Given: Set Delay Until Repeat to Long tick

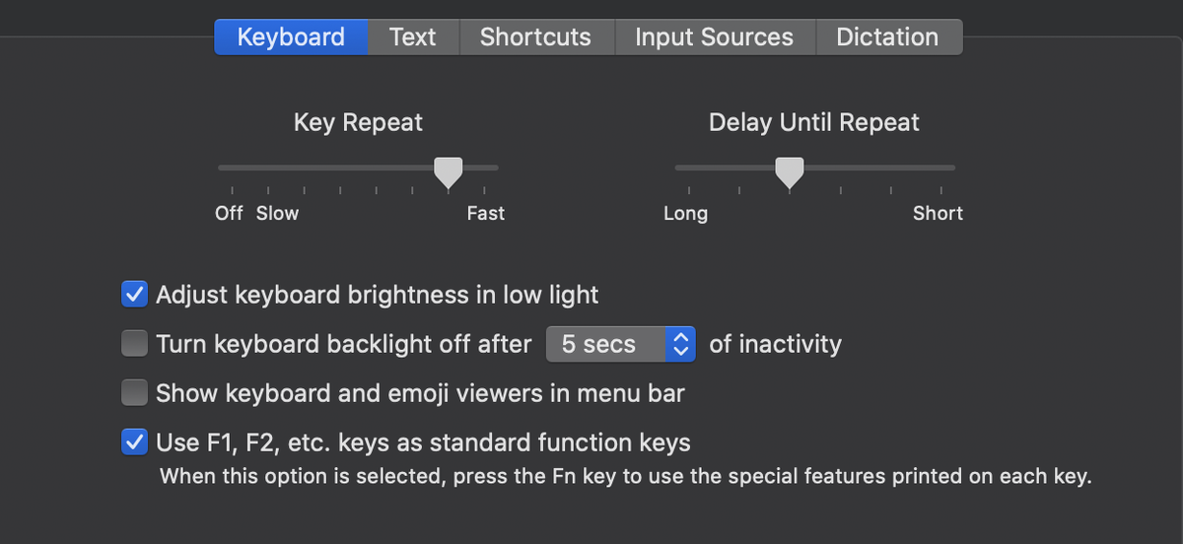Looking at the screenshot, I should point(689,169).
